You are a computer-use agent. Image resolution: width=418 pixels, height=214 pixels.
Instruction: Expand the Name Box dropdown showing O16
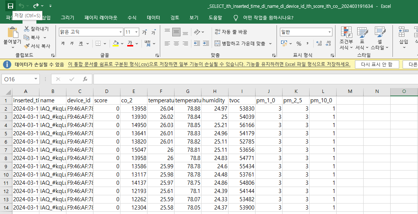(x=36, y=79)
